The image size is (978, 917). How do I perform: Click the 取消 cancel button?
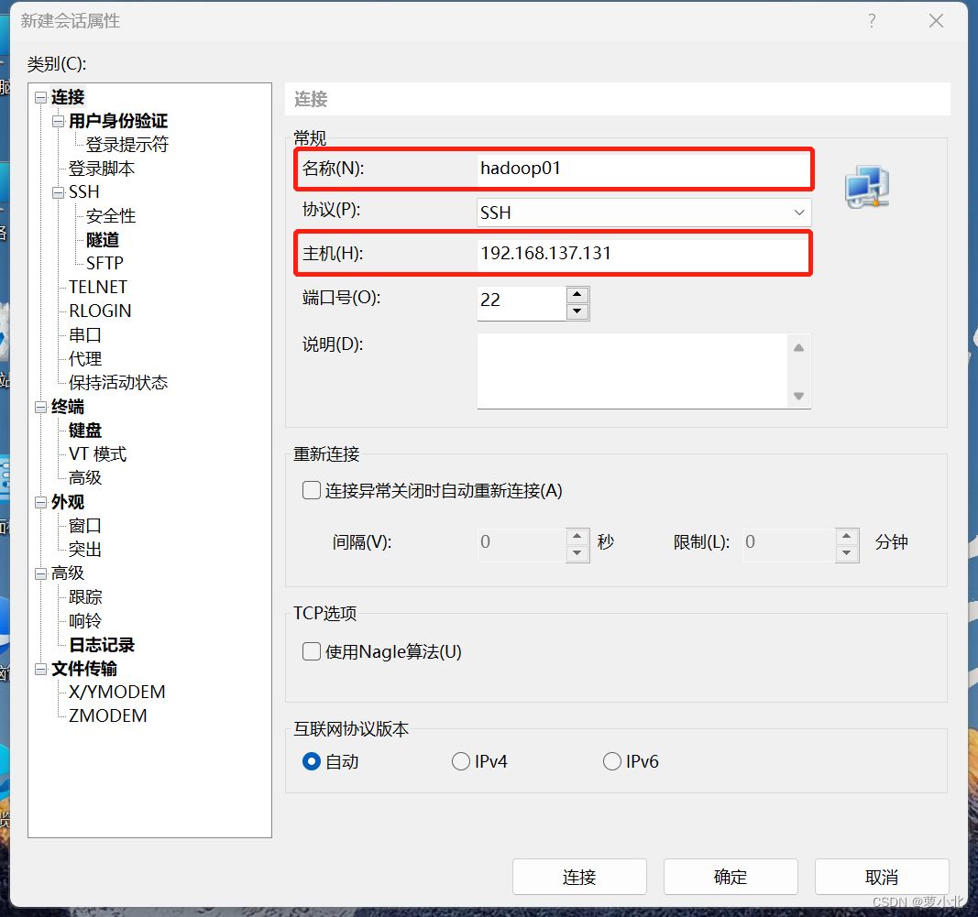tap(882, 877)
